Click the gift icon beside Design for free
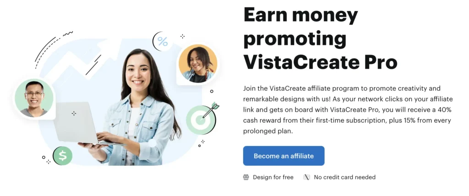Image resolution: width=469 pixels, height=196 pixels. [x=246, y=177]
